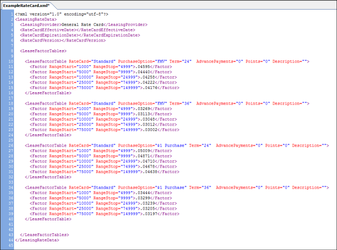The width and height of the screenshot is (337, 250).
Task: Click LeaseFactorTable FMV Term 36 line
Action: click(x=167, y=103)
